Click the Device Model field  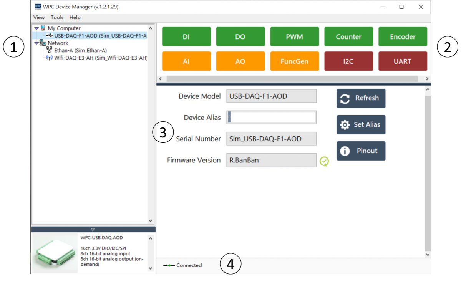pyautogui.click(x=272, y=96)
